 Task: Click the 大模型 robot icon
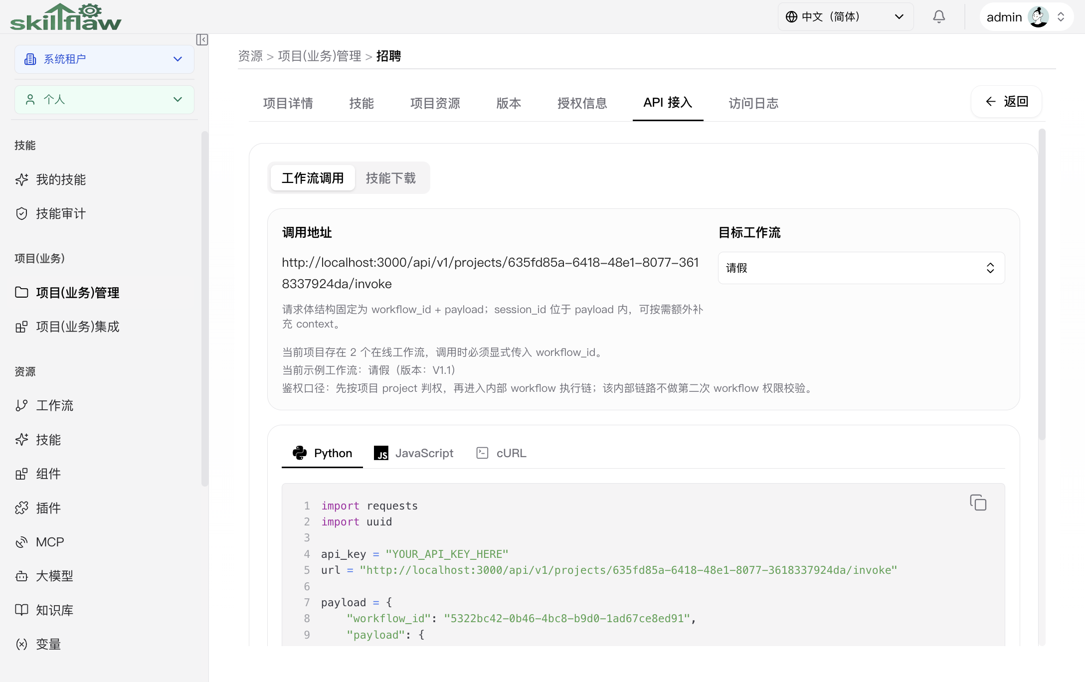click(21, 576)
